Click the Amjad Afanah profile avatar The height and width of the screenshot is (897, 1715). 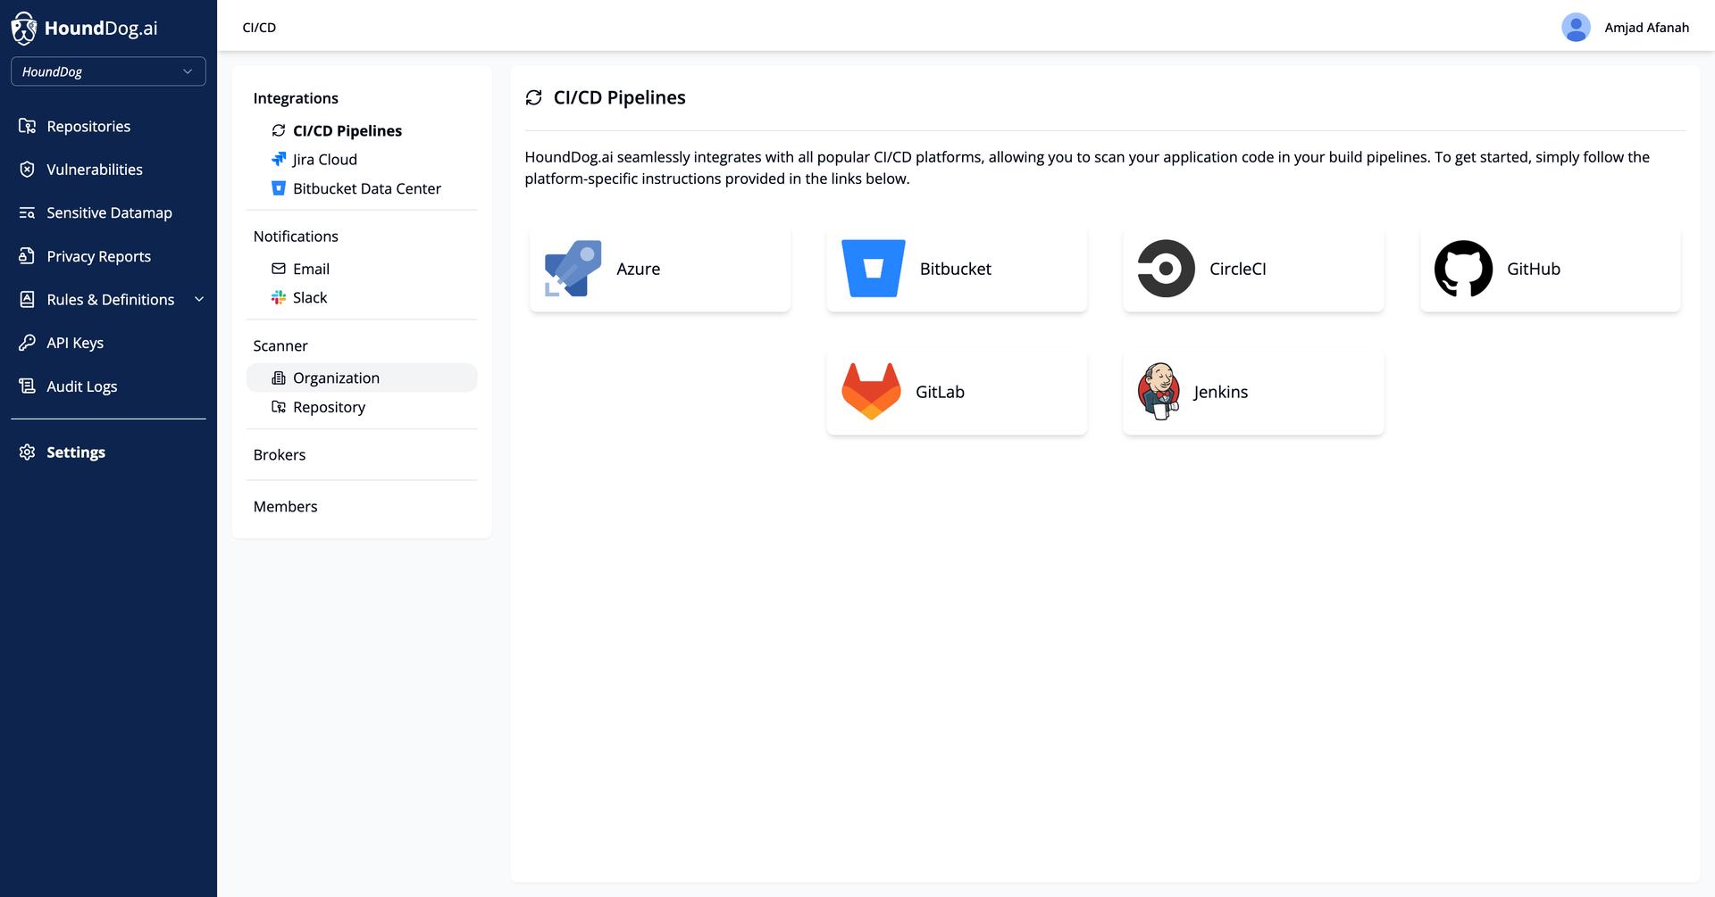[x=1576, y=27]
